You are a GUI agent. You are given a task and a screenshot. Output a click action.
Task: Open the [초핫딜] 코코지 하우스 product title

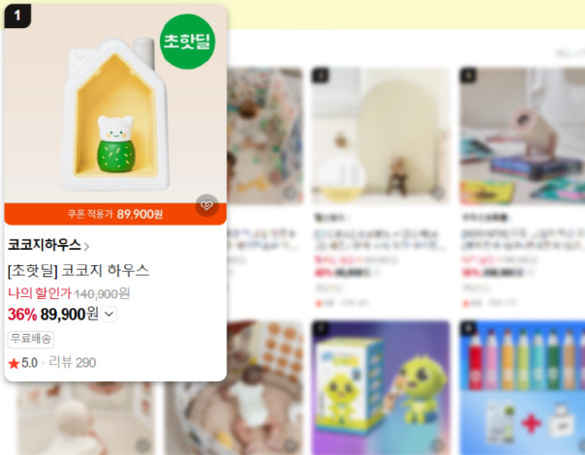78,270
